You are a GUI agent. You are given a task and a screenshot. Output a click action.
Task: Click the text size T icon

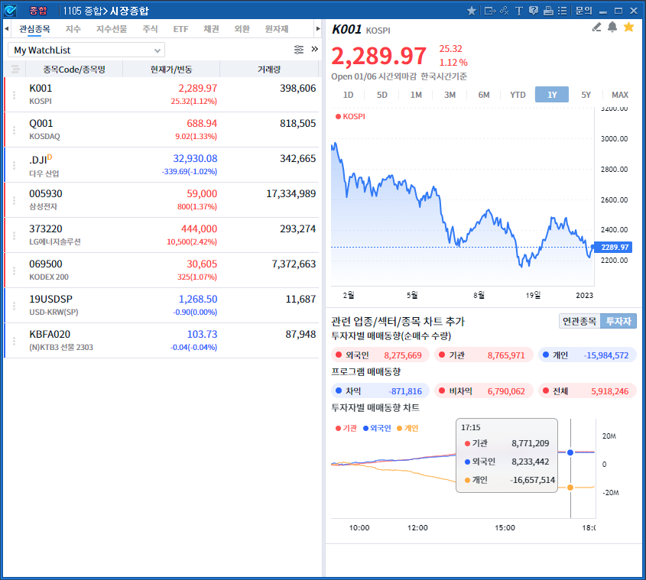pyautogui.click(x=519, y=11)
